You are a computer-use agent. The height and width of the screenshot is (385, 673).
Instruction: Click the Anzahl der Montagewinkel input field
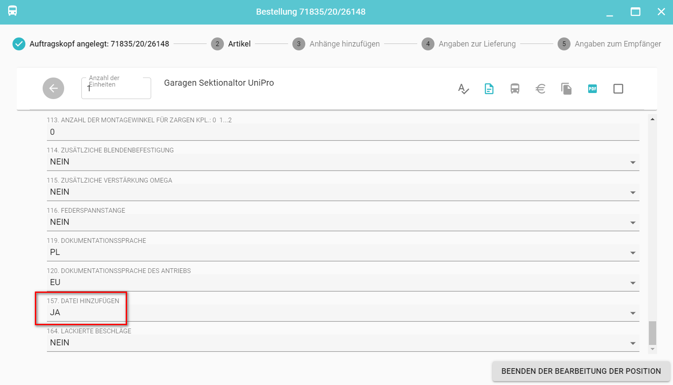tap(342, 132)
